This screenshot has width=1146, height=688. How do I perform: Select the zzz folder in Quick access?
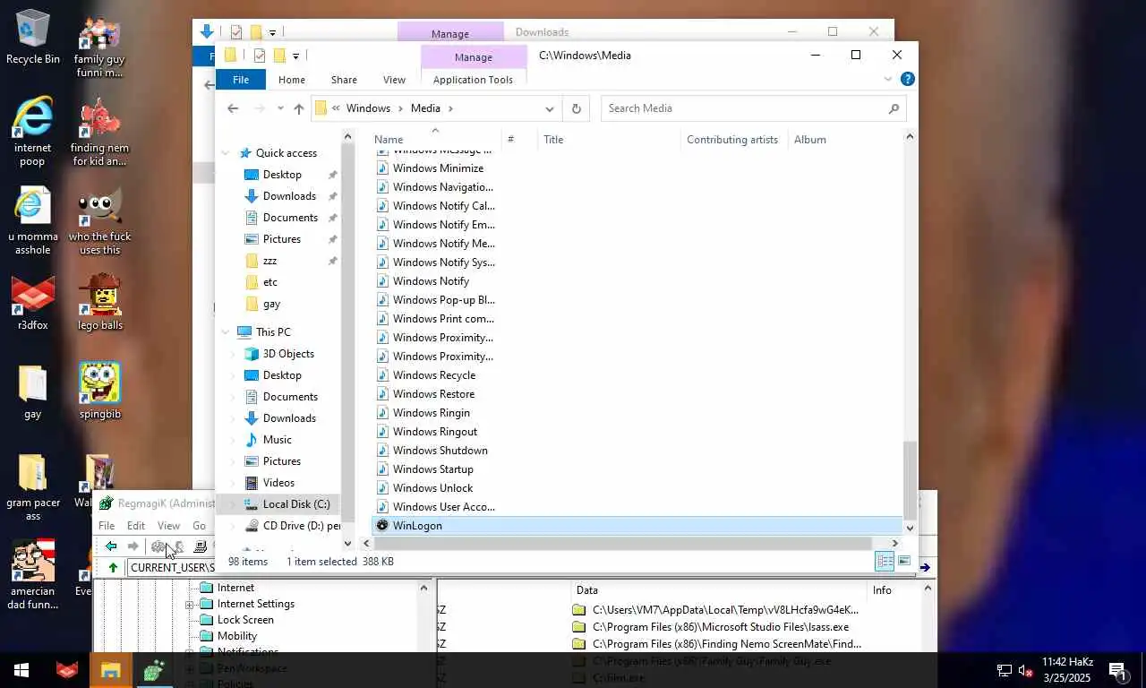pyautogui.click(x=269, y=261)
